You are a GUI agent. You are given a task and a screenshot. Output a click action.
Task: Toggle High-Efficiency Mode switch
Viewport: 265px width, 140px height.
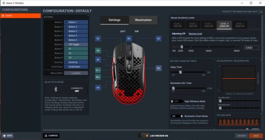177,101
